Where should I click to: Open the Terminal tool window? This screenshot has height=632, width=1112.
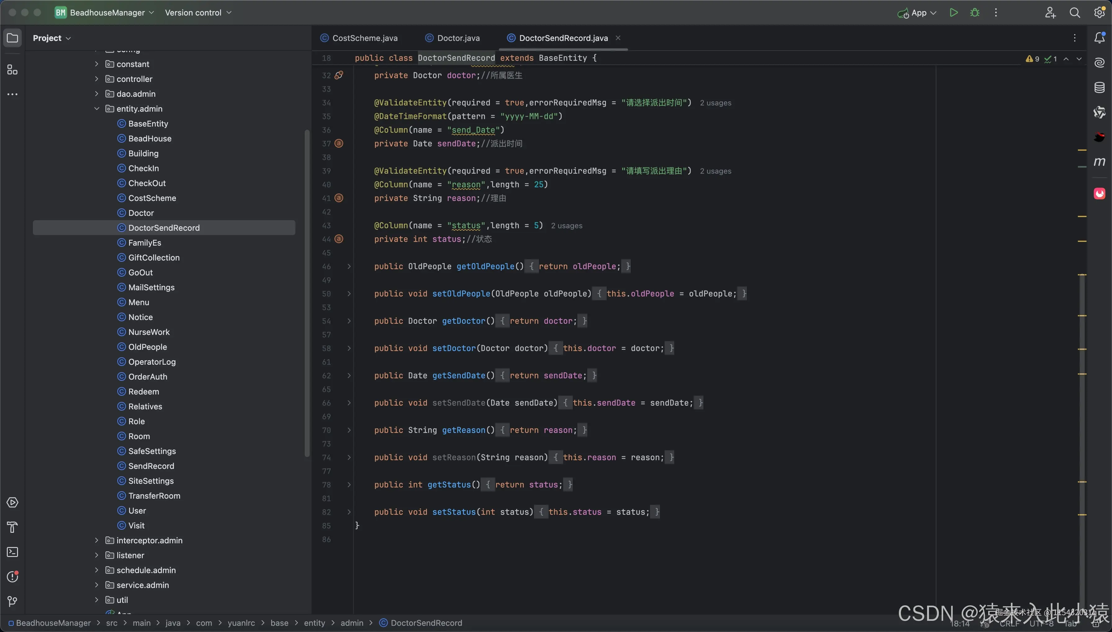point(13,552)
